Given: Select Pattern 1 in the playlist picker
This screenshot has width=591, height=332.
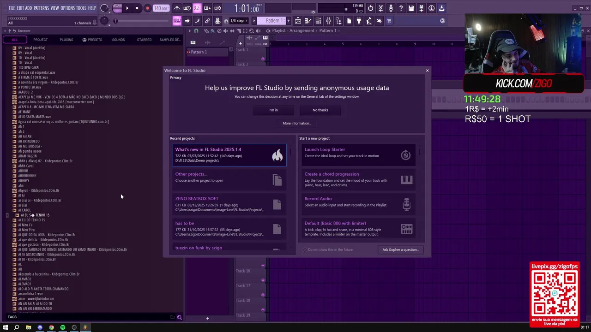Looking at the screenshot, I should tap(207, 52).
